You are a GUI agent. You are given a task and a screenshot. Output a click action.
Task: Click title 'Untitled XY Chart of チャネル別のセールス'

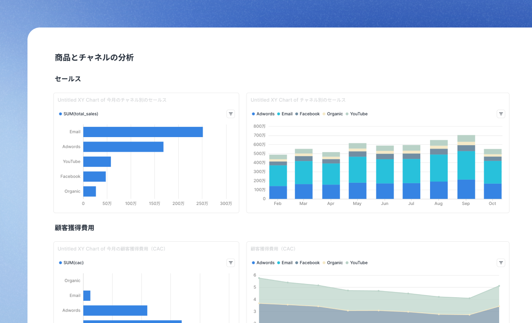298,100
